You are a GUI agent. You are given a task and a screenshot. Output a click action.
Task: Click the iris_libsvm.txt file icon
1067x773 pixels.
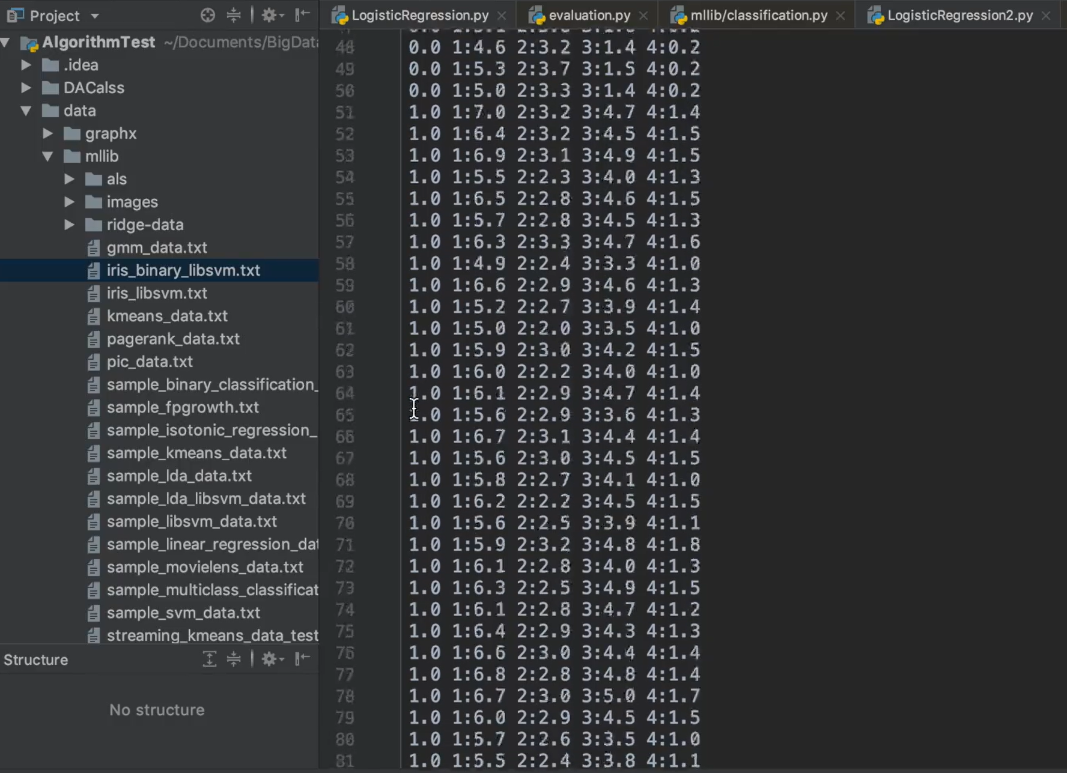tap(93, 293)
